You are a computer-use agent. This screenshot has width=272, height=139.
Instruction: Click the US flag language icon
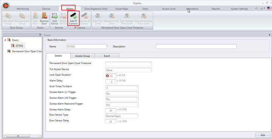click(269, 8)
